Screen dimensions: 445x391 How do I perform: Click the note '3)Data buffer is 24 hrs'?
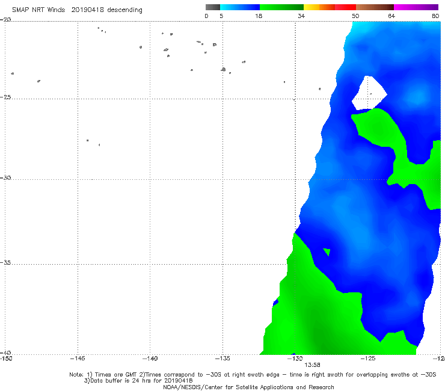[x=138, y=381]
